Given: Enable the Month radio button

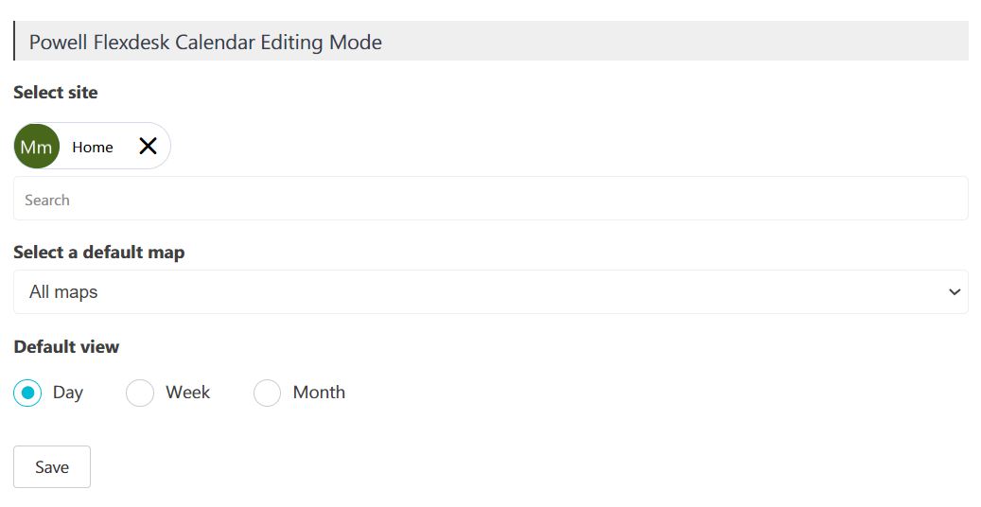Looking at the screenshot, I should coord(267,393).
